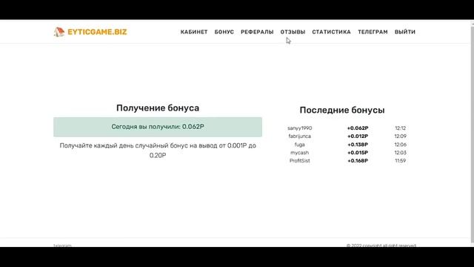Click the 12:09 timestamp
This screenshot has width=474, height=267.
(401, 136)
